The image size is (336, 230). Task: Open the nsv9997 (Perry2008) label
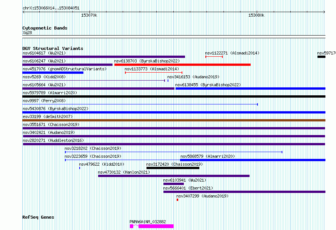coord(44,101)
